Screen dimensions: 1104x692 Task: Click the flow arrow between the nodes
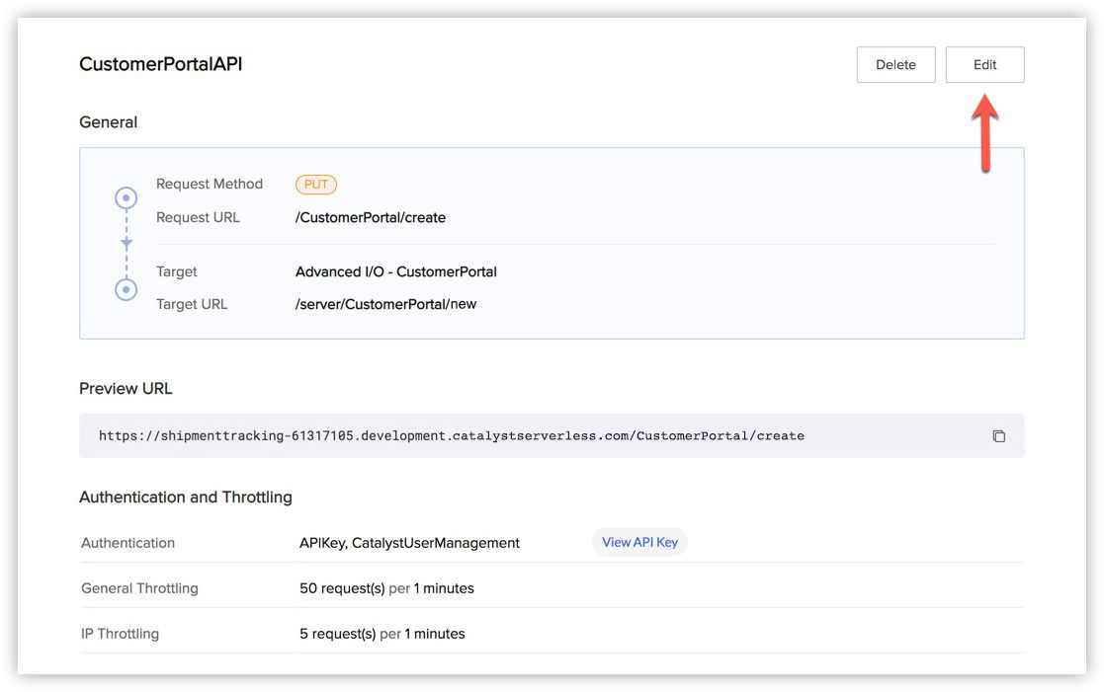[127, 243]
